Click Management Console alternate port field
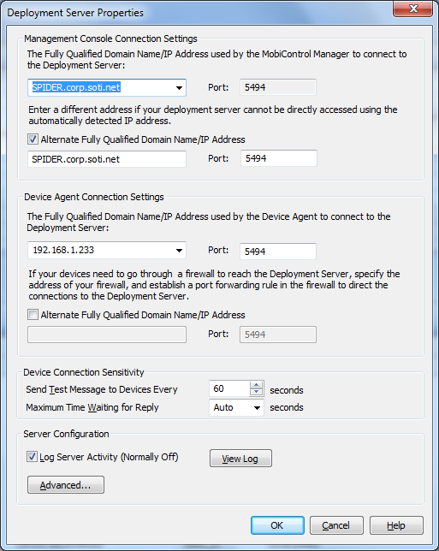Image resolution: width=439 pixels, height=551 pixels. tap(279, 158)
